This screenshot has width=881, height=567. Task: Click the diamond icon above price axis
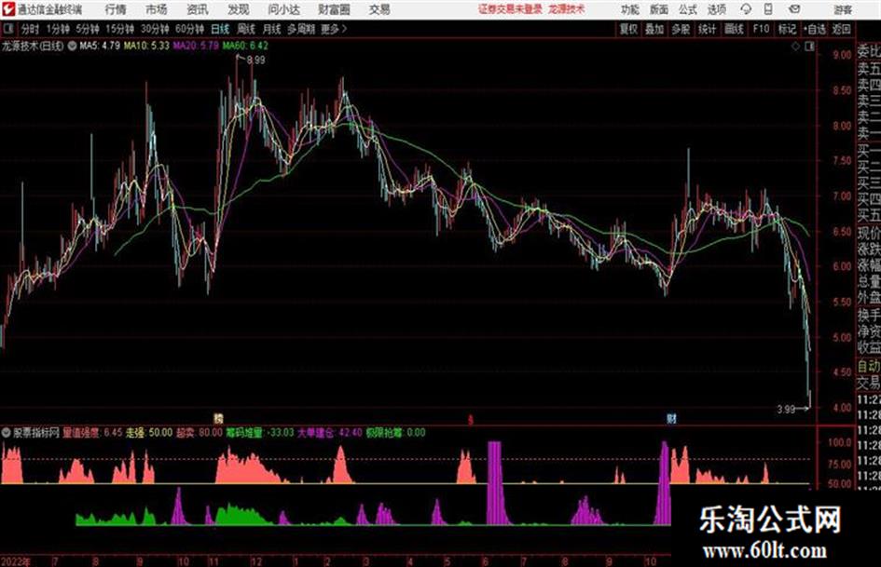[x=795, y=47]
